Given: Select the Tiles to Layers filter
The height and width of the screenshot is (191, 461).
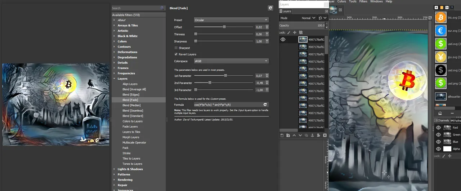Looking at the screenshot, I should 131,159.
